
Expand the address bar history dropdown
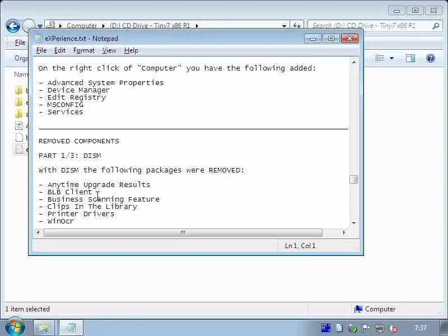tap(284, 26)
